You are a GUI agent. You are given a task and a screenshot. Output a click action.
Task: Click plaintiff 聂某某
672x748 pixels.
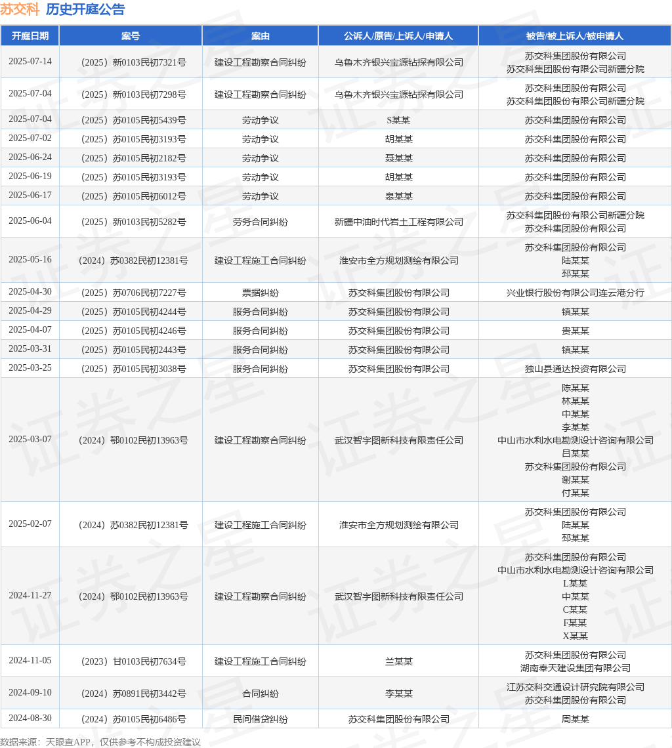pyautogui.click(x=398, y=158)
